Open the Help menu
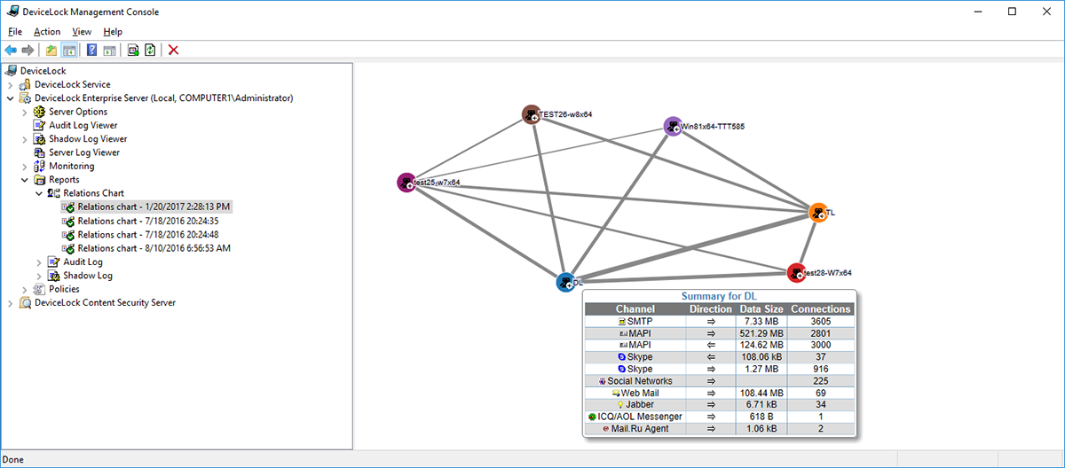The image size is (1065, 468). pyautogui.click(x=113, y=32)
